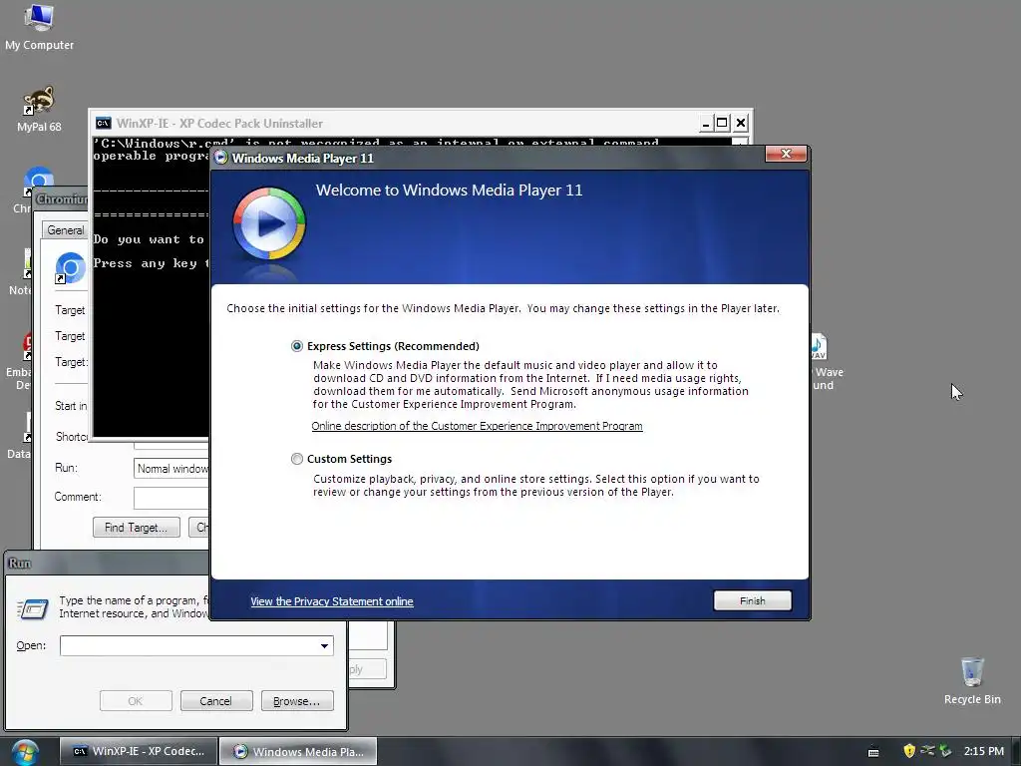Click the green safely remove hardware tray icon

coord(945,751)
